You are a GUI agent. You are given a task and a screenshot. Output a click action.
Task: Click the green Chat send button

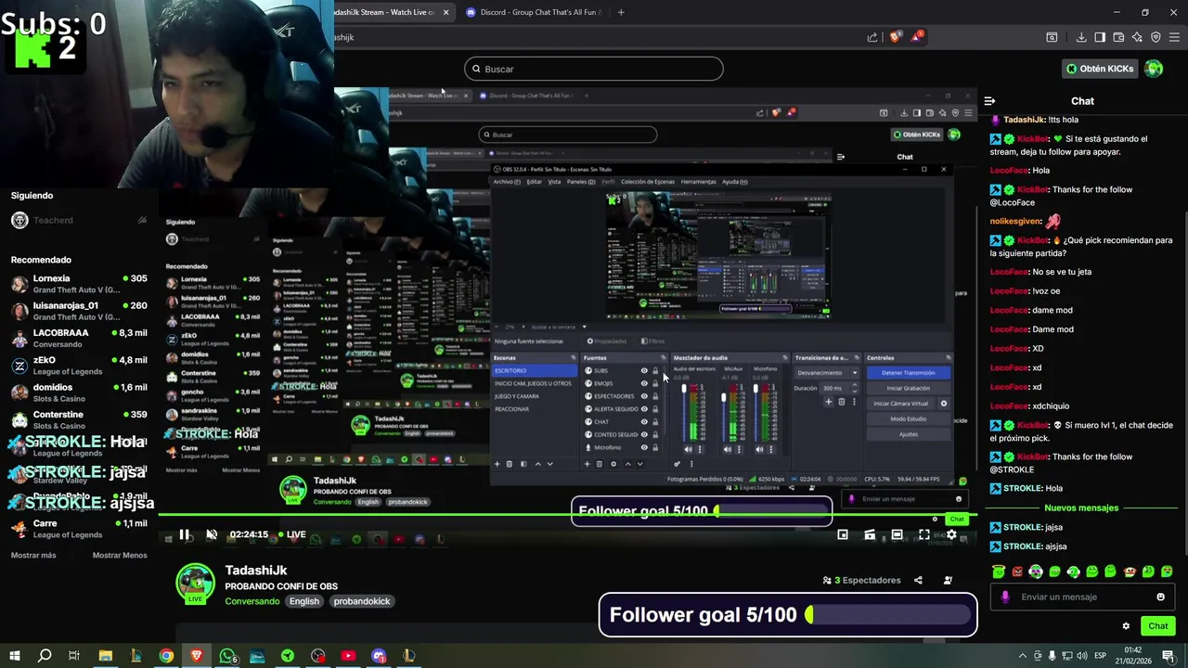pyautogui.click(x=1157, y=626)
